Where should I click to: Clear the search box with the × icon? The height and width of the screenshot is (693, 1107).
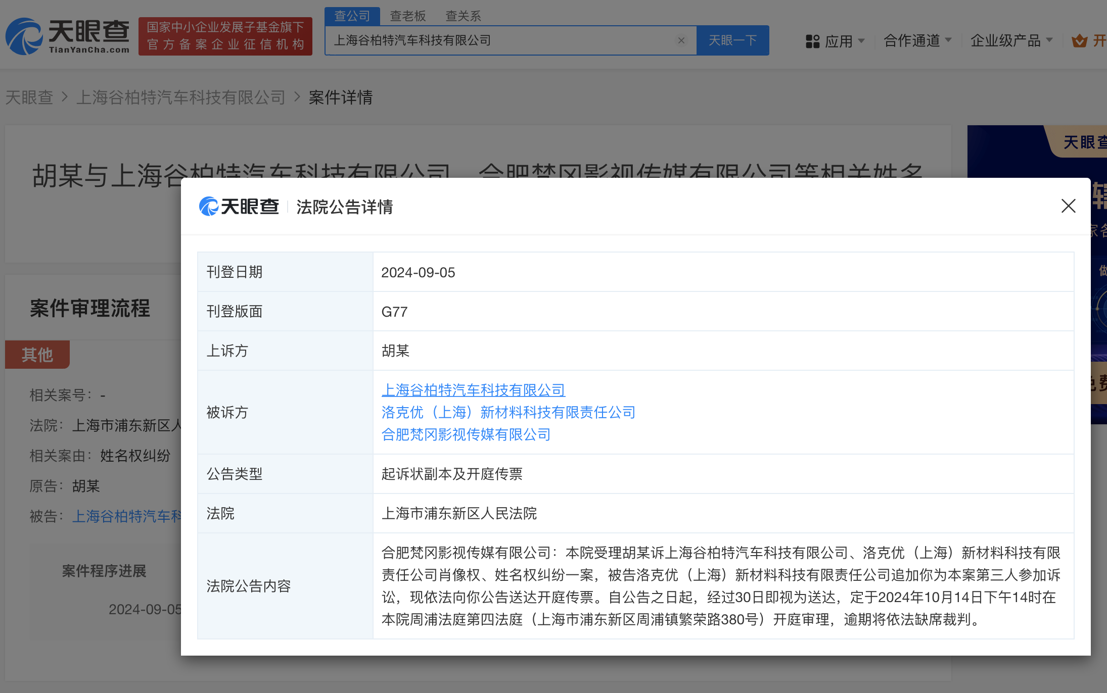pyautogui.click(x=681, y=40)
